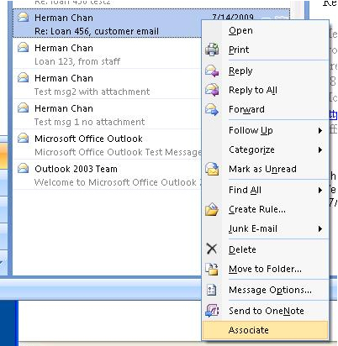The image size is (338, 346).
Task: Click the Move to Folder icon
Action: [212, 269]
